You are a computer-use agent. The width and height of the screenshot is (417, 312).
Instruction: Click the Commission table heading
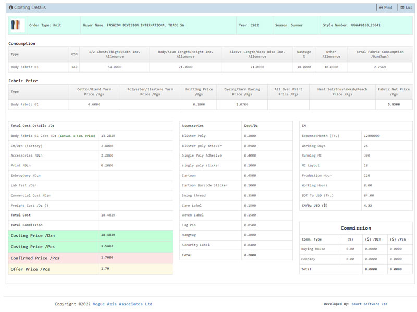[355, 228]
